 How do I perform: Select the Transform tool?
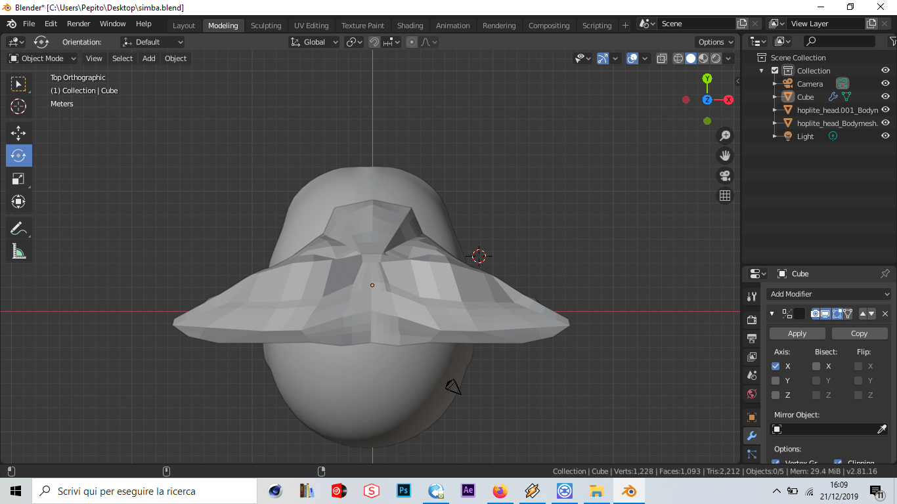click(18, 201)
